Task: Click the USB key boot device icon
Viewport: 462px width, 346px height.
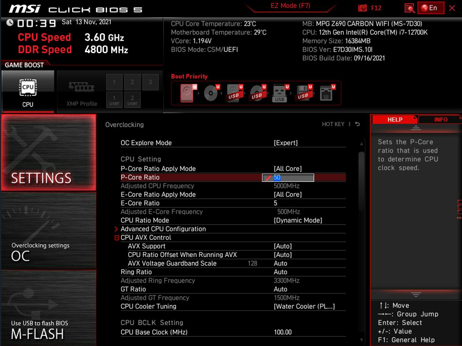Action: (x=280, y=92)
